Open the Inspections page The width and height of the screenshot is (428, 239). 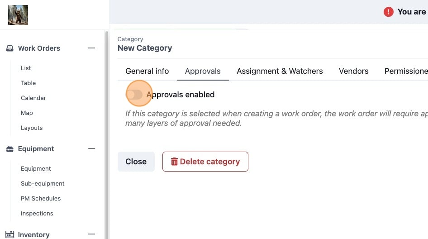click(37, 213)
